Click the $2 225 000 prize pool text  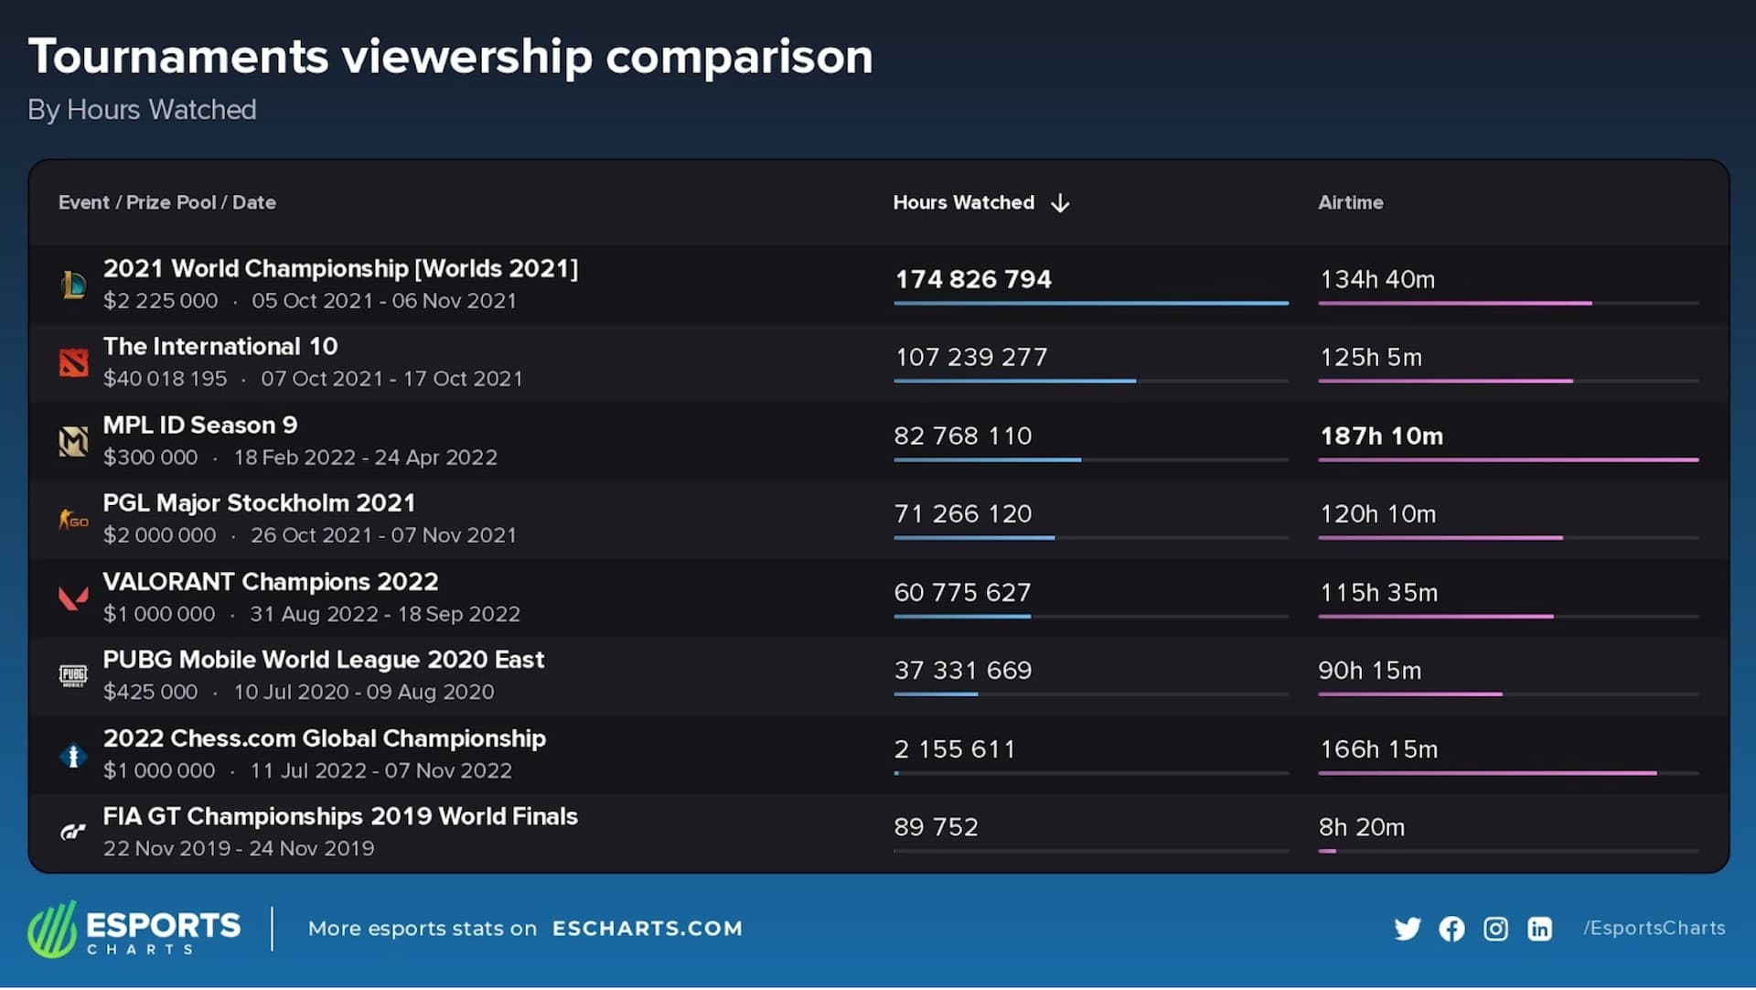coord(161,301)
